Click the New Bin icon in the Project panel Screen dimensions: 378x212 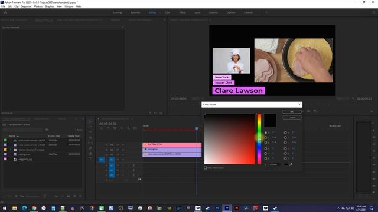69,196
